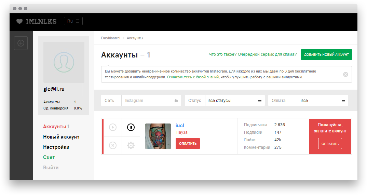Expand the Статус 'все статусы' dropdown
This screenshot has width=367, height=195.
click(x=235, y=101)
